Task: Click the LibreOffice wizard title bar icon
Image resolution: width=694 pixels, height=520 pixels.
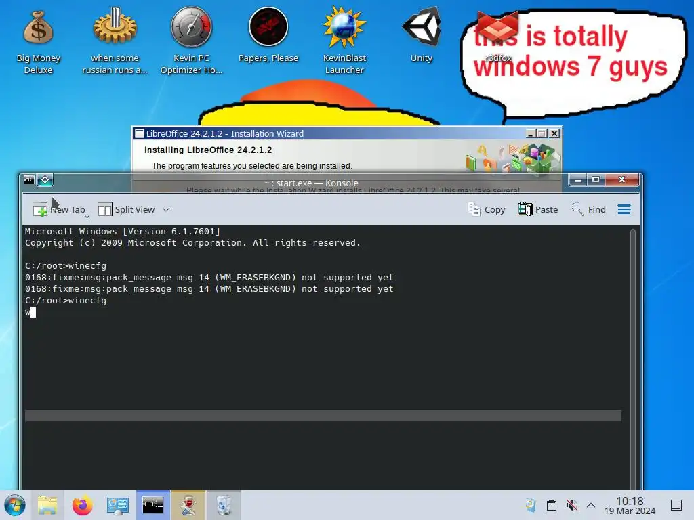Action: tap(140, 133)
